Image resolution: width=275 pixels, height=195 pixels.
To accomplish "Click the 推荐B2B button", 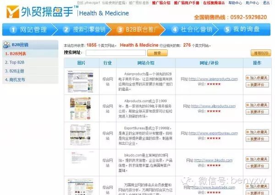I will tap(261, 53).
